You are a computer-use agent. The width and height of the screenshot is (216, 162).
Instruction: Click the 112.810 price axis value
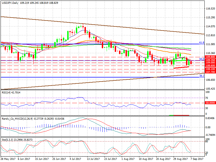[210, 35]
